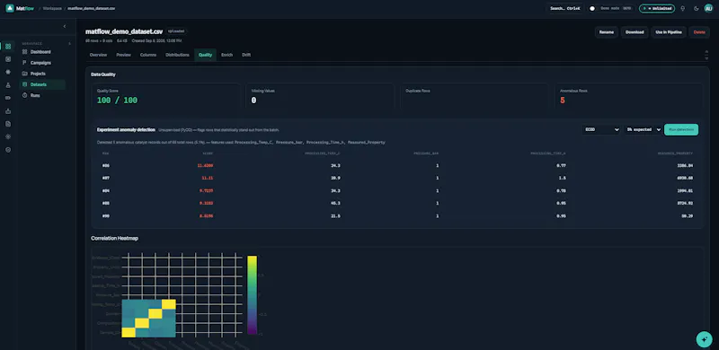Click the Projects folder icon in sidebar
Screen dimensions: 719x350
[x=25, y=74]
